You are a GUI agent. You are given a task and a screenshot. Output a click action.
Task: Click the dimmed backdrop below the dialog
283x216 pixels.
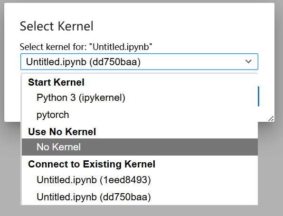tap(141, 211)
